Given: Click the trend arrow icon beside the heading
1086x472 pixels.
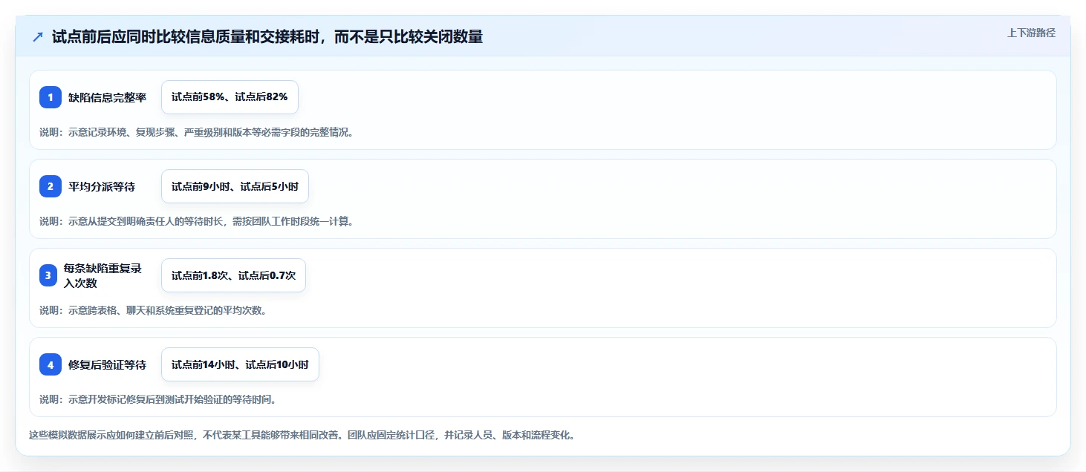Looking at the screenshot, I should pyautogui.click(x=38, y=37).
